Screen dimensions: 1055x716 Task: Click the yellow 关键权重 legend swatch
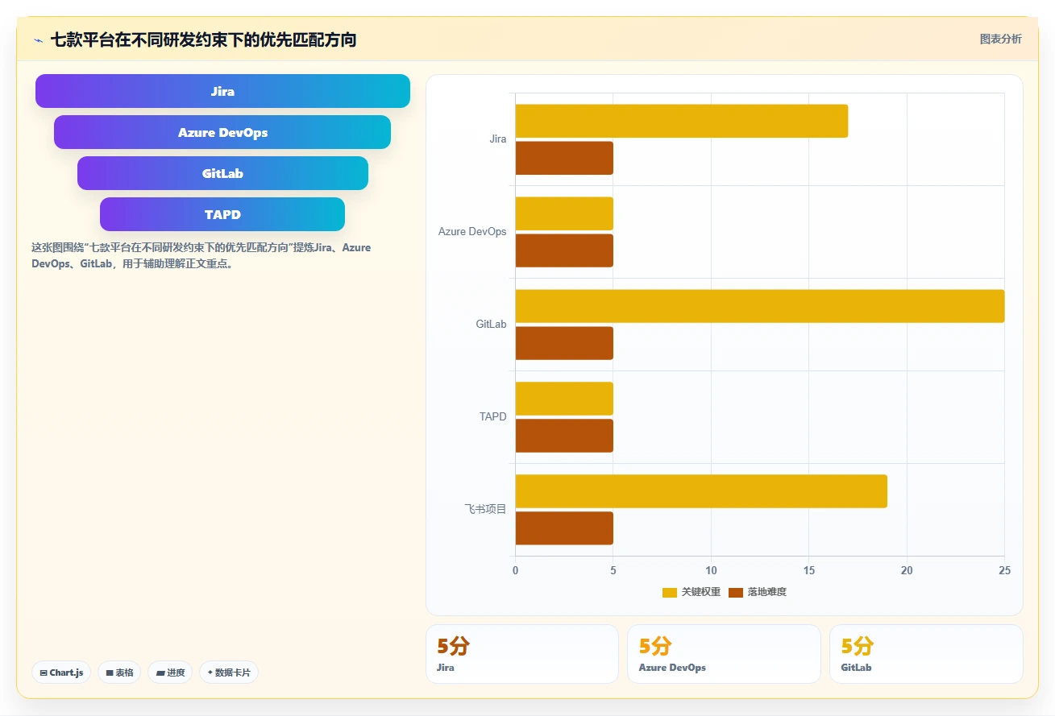(670, 593)
